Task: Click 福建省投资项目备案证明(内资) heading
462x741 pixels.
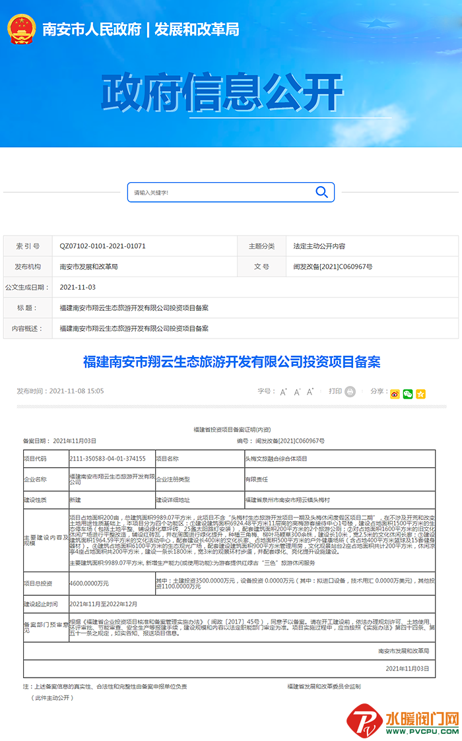Action: (x=232, y=430)
